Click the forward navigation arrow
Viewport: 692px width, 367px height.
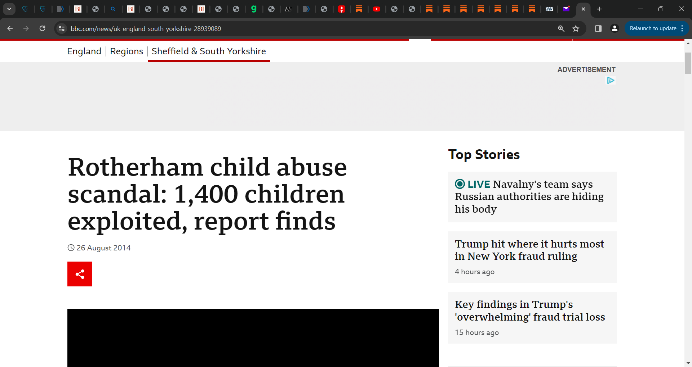click(26, 28)
